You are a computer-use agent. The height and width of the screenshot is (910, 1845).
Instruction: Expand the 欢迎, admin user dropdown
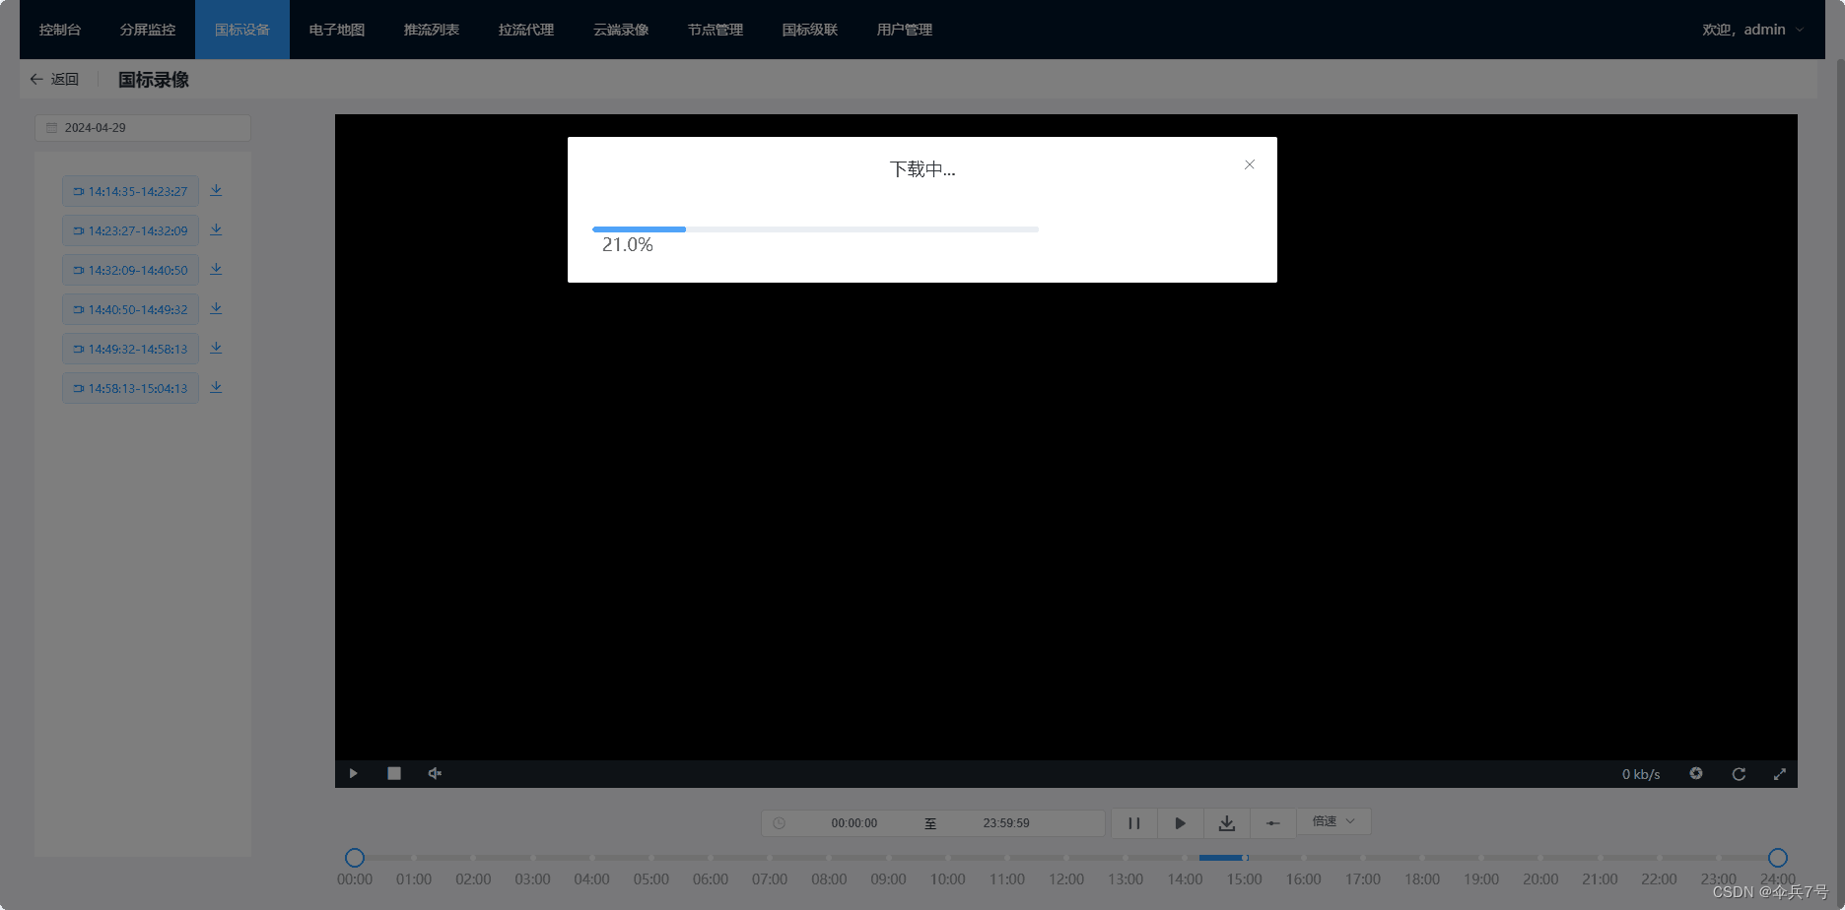(x=1753, y=30)
